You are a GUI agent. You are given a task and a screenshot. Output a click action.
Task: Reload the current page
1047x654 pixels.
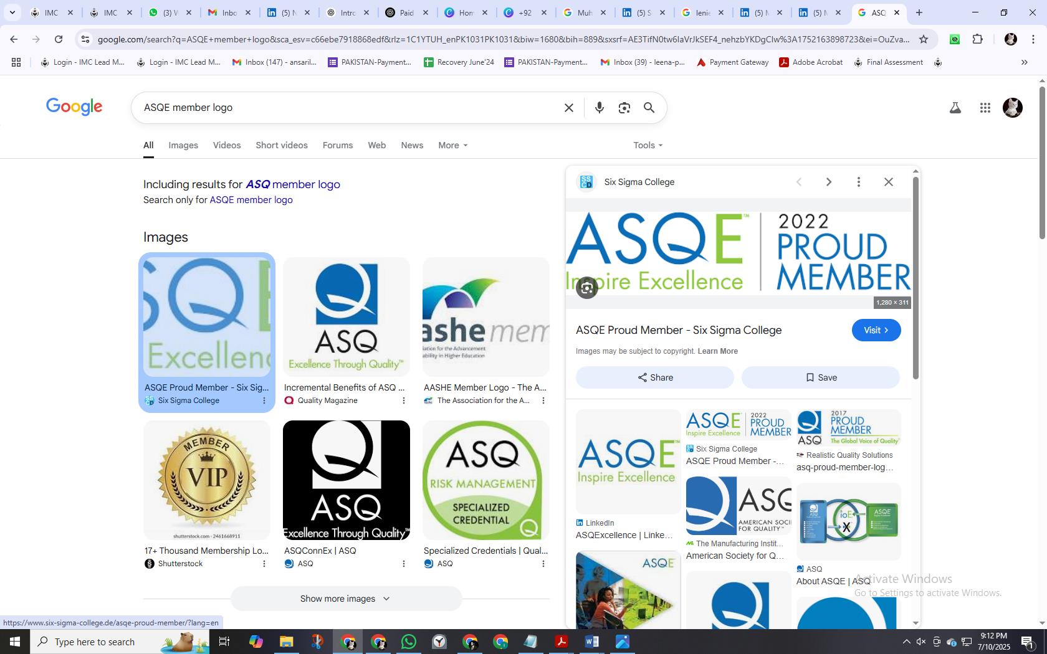59,39
